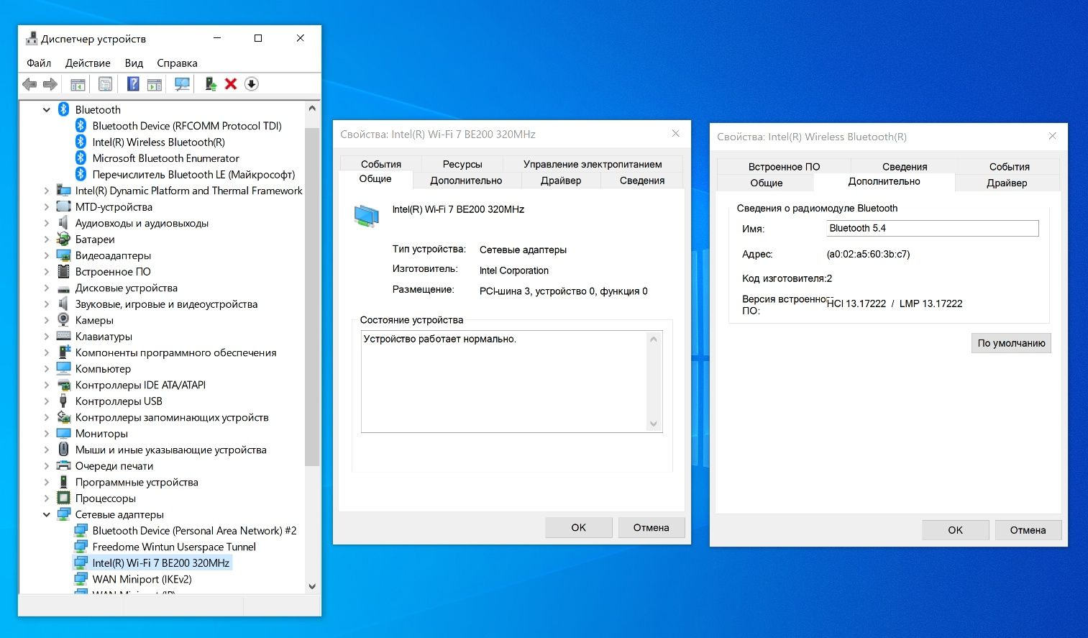Switch to Ресурсы tab in Wi-Fi properties

(462, 164)
